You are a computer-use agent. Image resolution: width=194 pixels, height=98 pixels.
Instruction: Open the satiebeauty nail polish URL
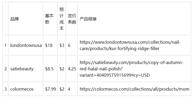tap(131, 69)
